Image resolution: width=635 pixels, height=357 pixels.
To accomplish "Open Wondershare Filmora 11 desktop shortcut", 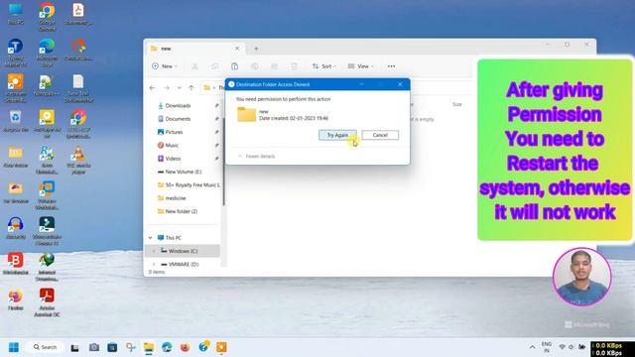I will click(47, 231).
